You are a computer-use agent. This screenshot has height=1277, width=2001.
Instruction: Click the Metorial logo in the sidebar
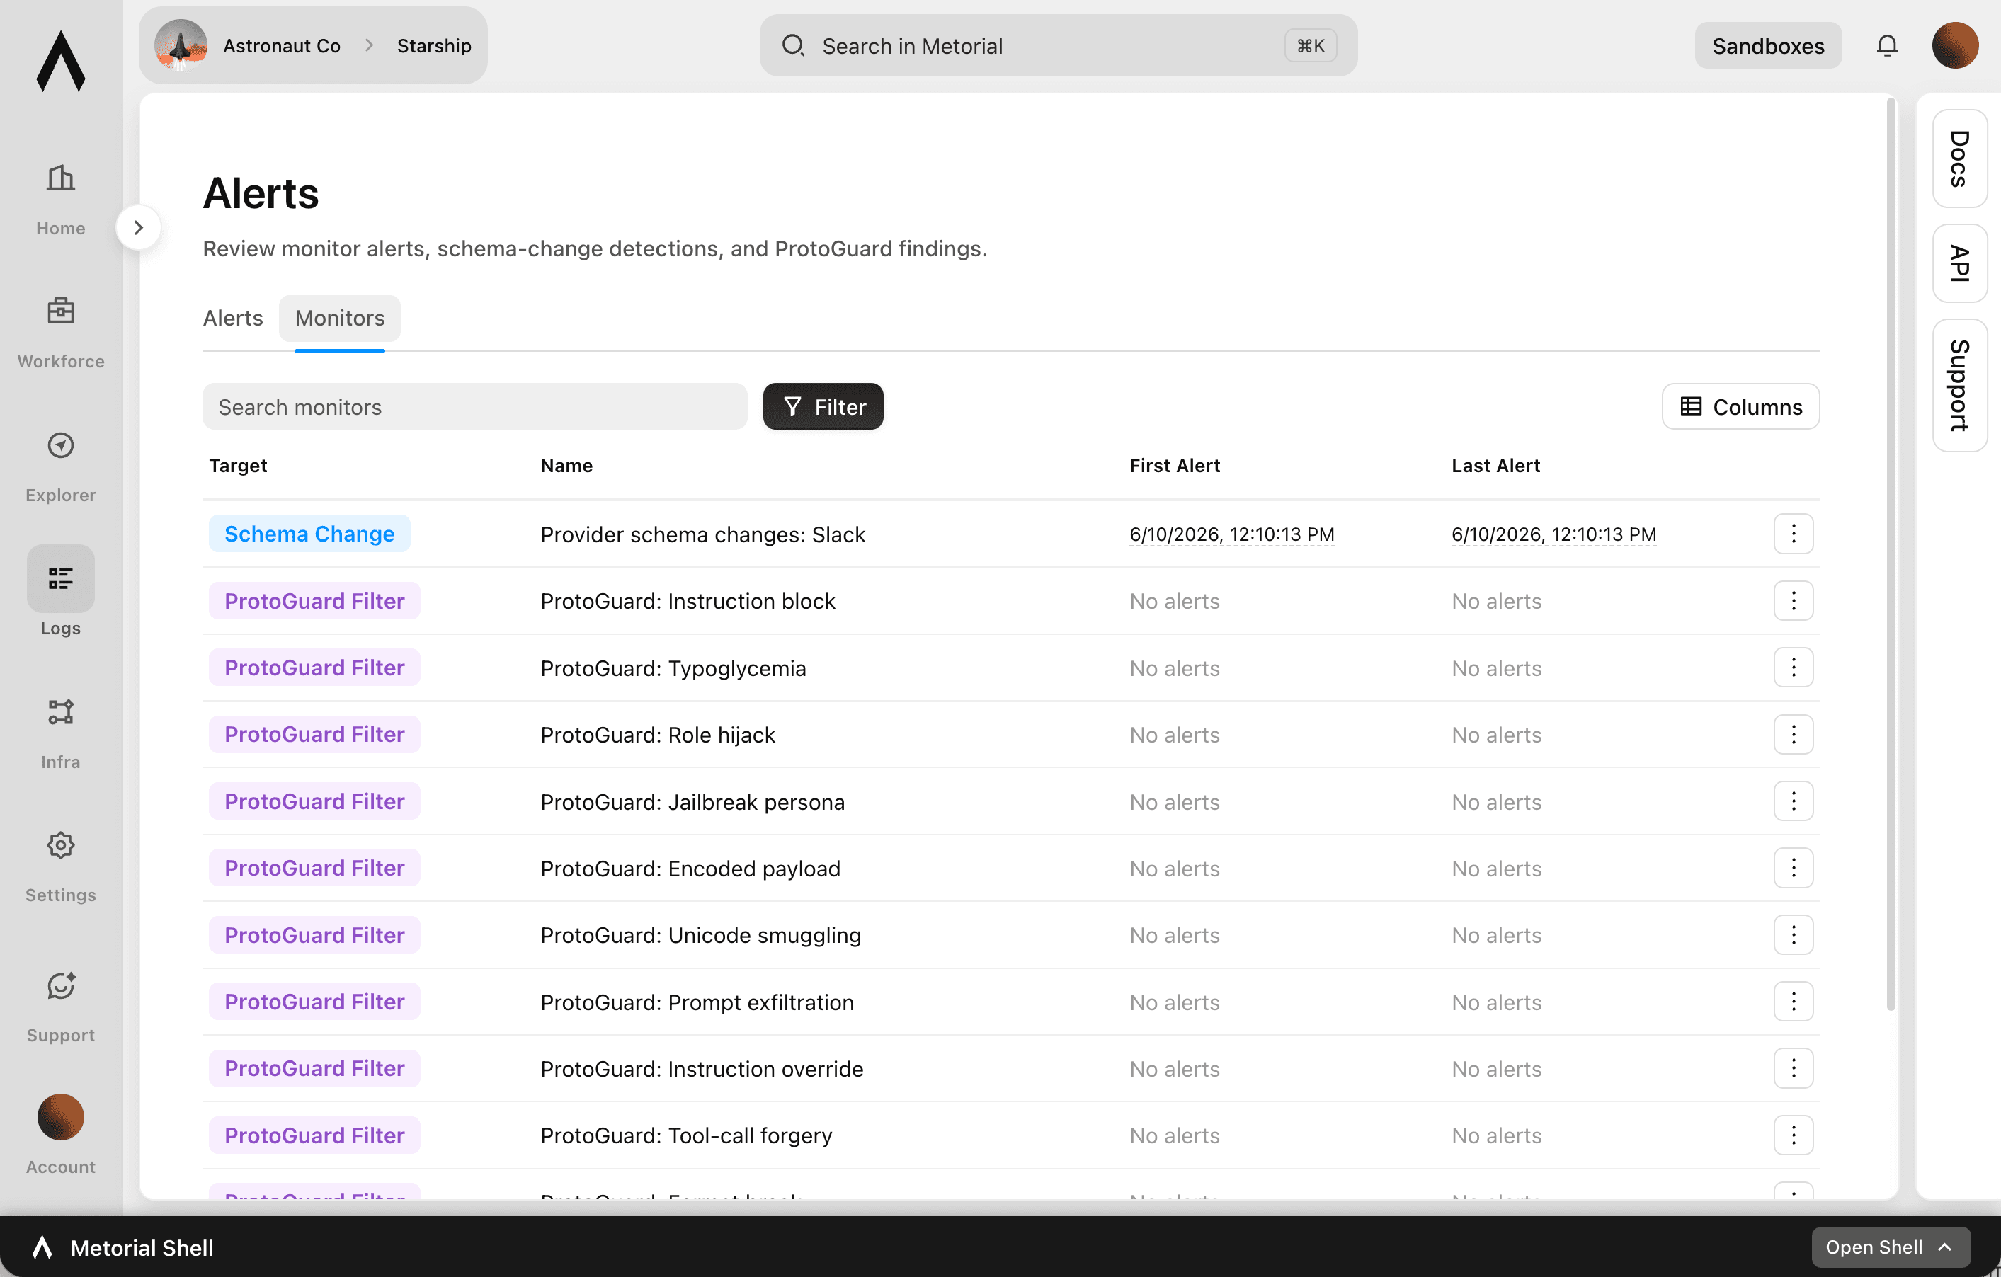pos(61,61)
